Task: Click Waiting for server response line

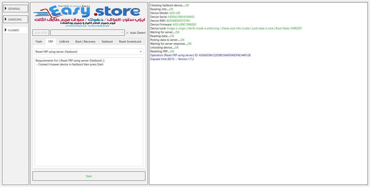Action: pyautogui.click(x=171, y=44)
